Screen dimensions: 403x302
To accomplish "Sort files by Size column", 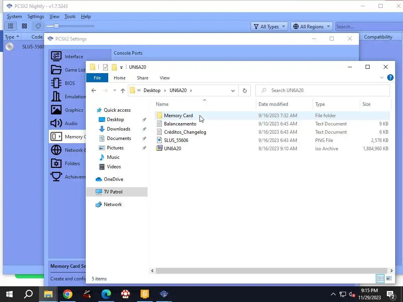I will pos(375,104).
